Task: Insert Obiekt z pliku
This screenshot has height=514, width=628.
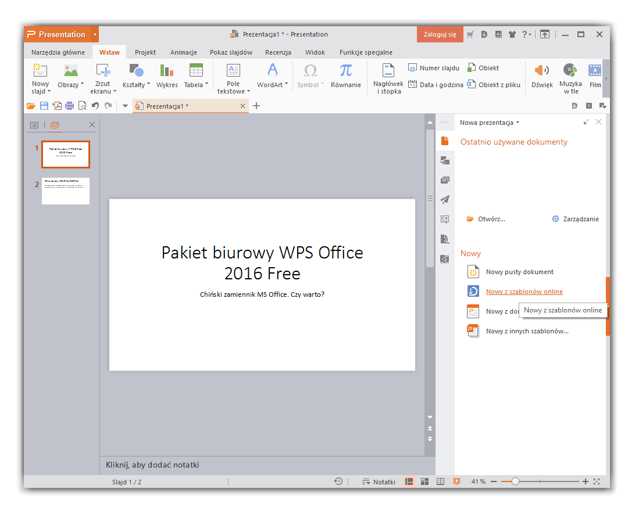Action: 494,84
